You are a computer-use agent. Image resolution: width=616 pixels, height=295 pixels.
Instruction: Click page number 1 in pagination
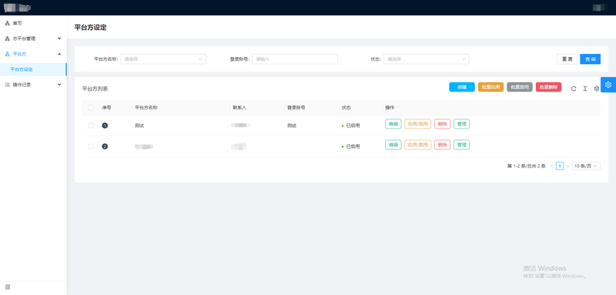click(x=560, y=166)
